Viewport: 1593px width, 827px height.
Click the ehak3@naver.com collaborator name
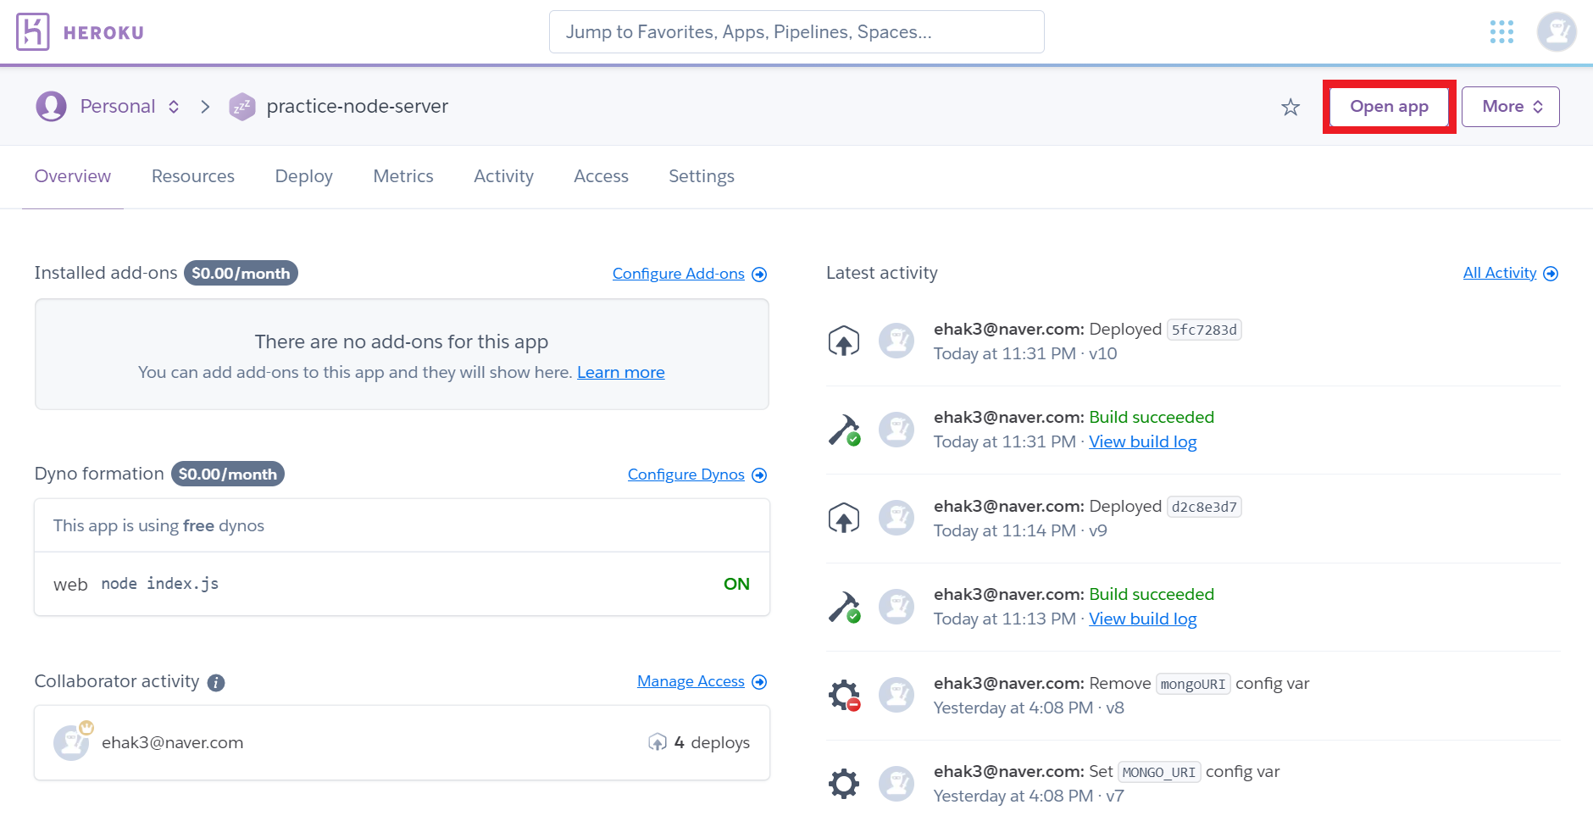click(x=173, y=743)
